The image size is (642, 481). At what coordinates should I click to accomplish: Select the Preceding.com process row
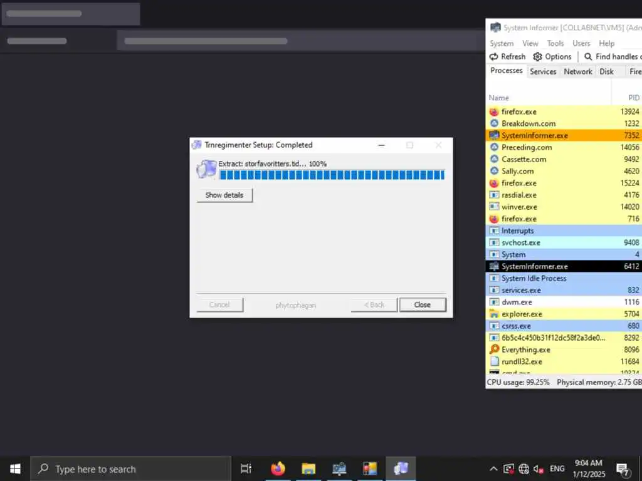point(564,147)
